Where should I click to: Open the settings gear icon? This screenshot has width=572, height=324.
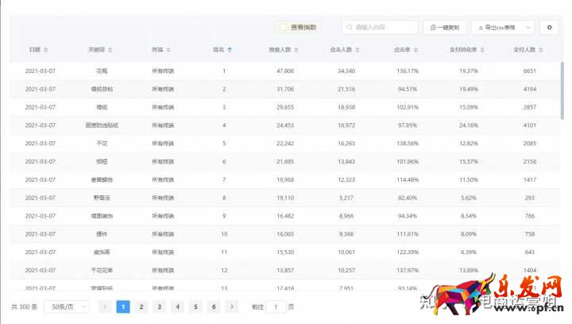(x=549, y=27)
